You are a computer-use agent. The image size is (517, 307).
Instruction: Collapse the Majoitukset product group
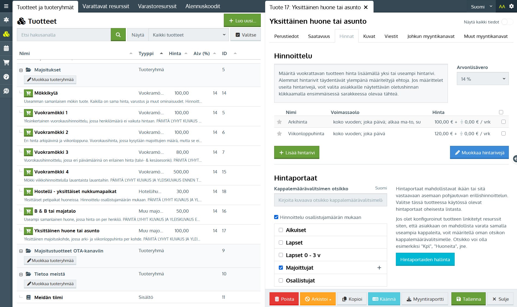pos(21,70)
